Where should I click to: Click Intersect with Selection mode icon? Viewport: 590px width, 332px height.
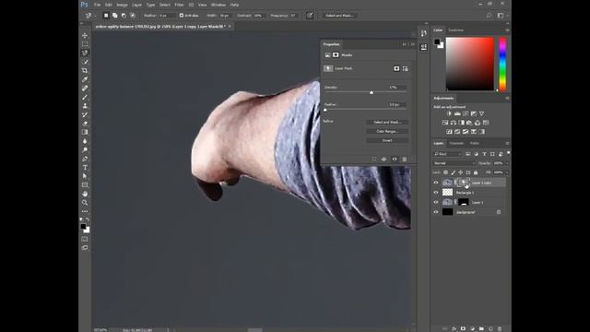click(133, 16)
